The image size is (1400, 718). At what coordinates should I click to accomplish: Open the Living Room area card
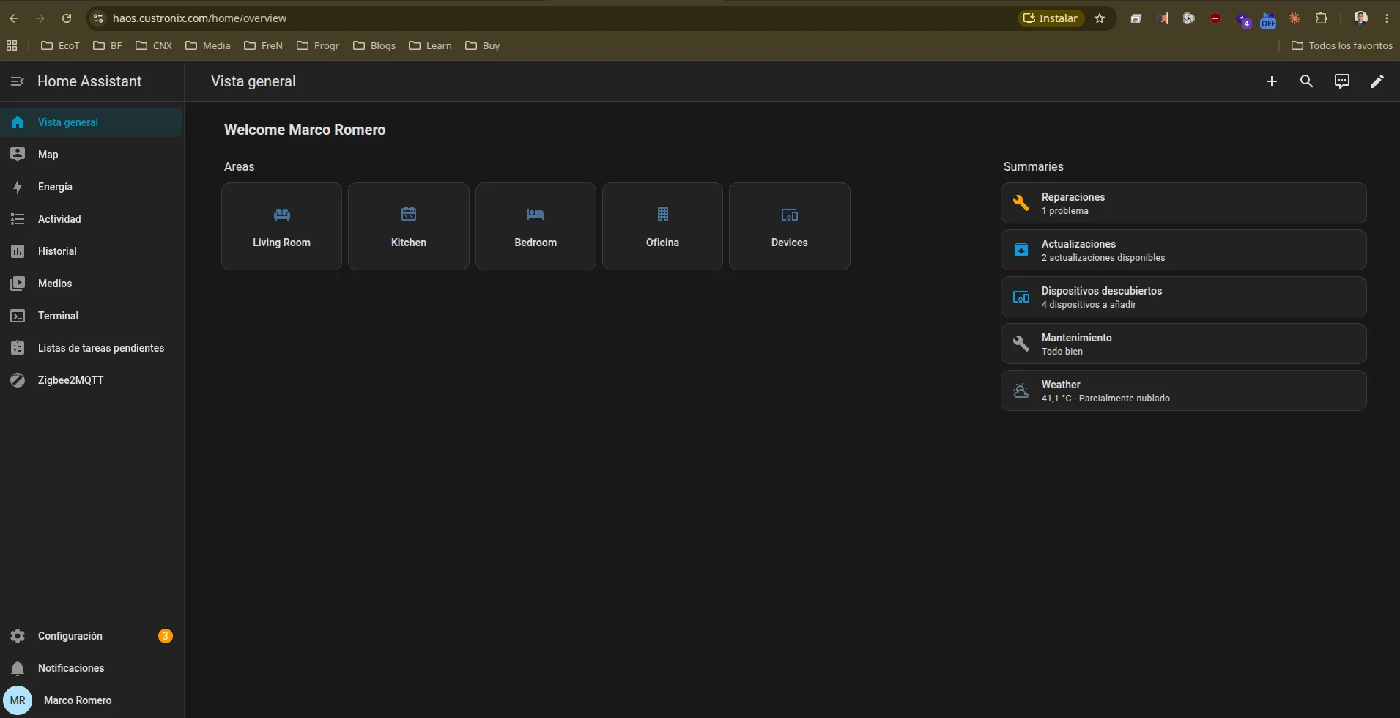281,226
